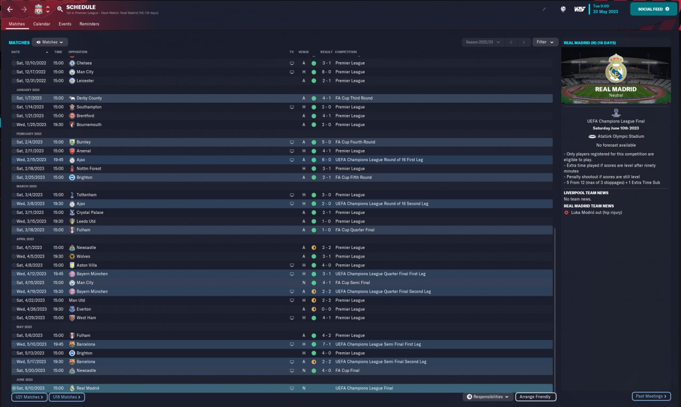Switch to the Events tab
681x407 pixels.
point(65,24)
